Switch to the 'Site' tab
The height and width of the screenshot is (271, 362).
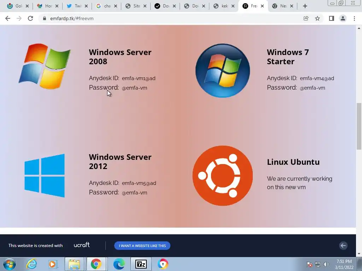133,6
